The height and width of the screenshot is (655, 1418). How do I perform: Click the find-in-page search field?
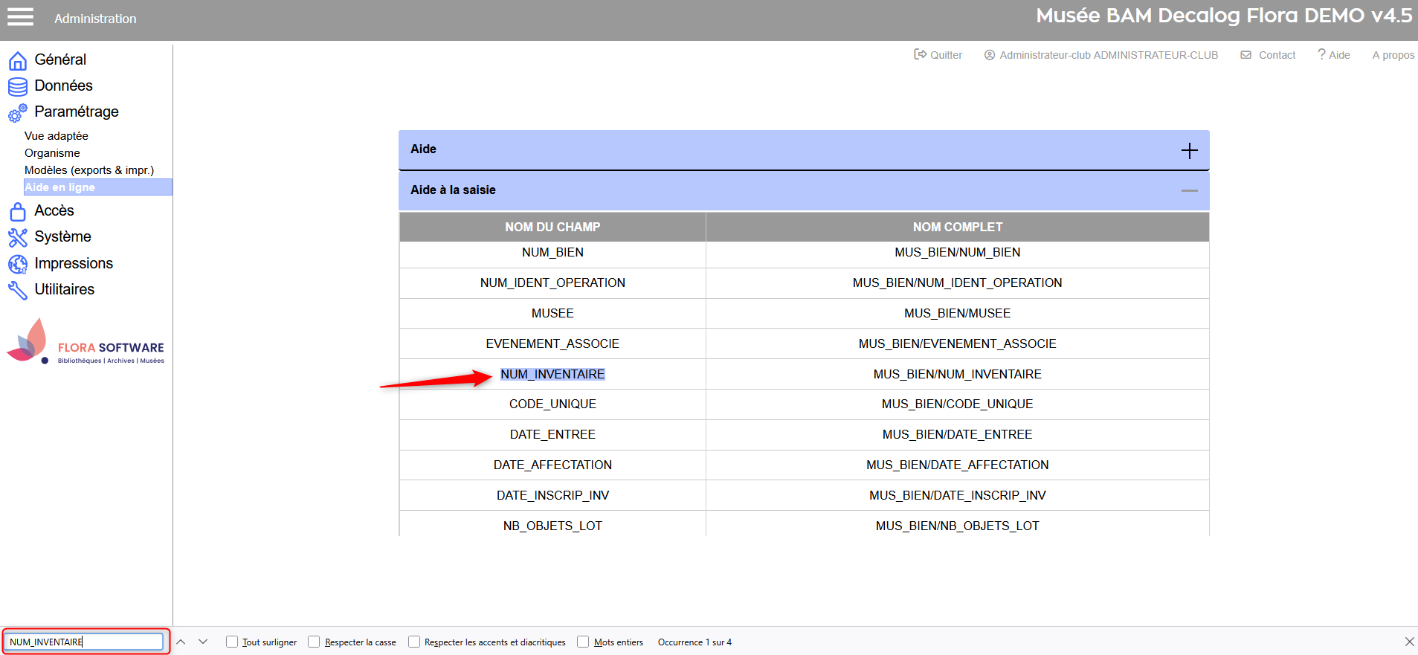coord(85,642)
